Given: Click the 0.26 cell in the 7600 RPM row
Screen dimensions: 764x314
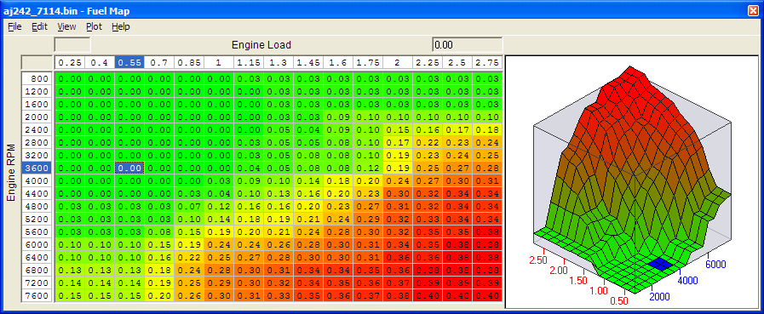Looking at the screenshot, I should (188, 295).
